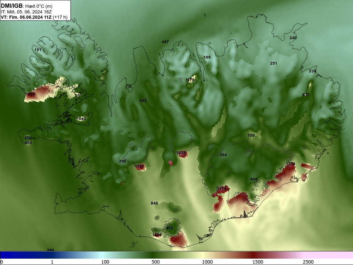Click the 404 height label
The image size is (353, 265).
coord(253,179)
